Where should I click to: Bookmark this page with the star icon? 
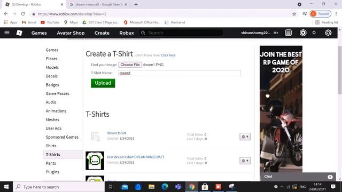click(x=294, y=14)
